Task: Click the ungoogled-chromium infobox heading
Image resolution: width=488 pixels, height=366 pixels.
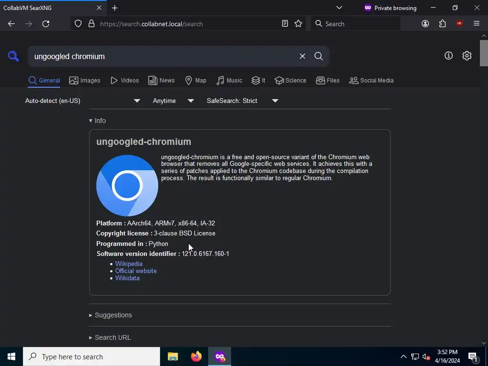Action: 143,142
